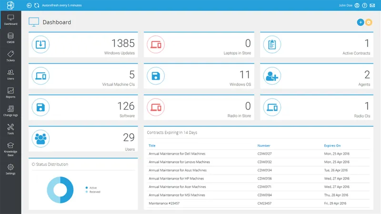Click Annual Maintenance for HP Machines row

point(258,178)
